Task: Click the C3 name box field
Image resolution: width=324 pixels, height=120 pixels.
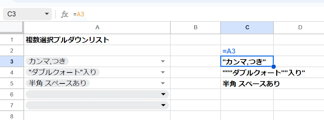Action: [27, 14]
